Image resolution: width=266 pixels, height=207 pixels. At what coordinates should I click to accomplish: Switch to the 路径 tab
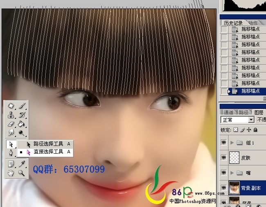(x=243, y=112)
